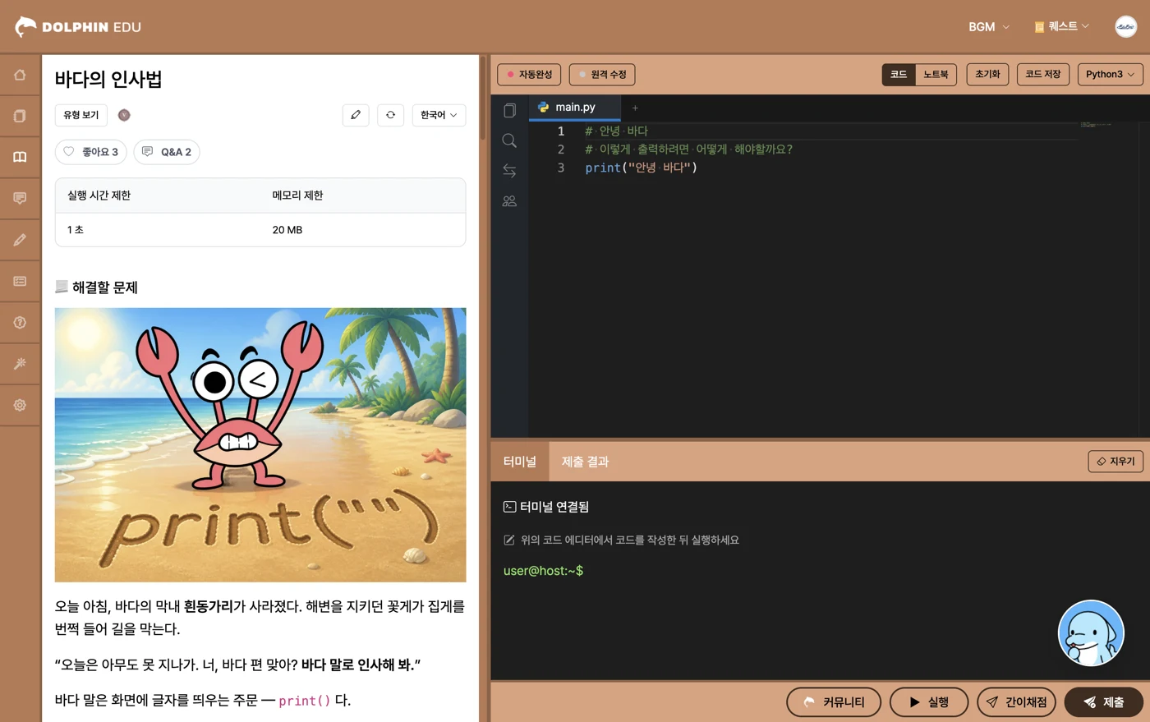Image resolution: width=1150 pixels, height=722 pixels.
Task: Open the collaborators icon in editor sidebar
Action: click(x=509, y=201)
